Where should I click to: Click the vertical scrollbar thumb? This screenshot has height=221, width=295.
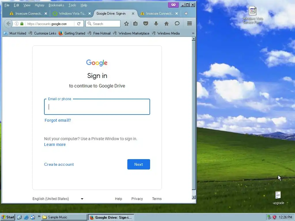pos(194,115)
